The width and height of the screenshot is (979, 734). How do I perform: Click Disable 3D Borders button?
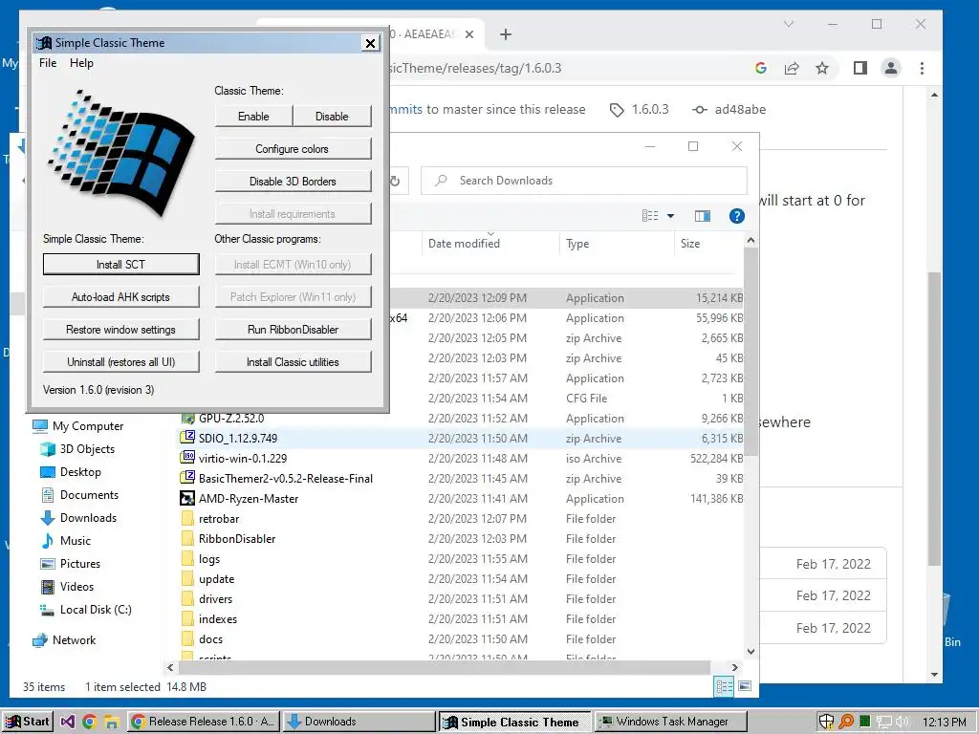[x=293, y=181]
